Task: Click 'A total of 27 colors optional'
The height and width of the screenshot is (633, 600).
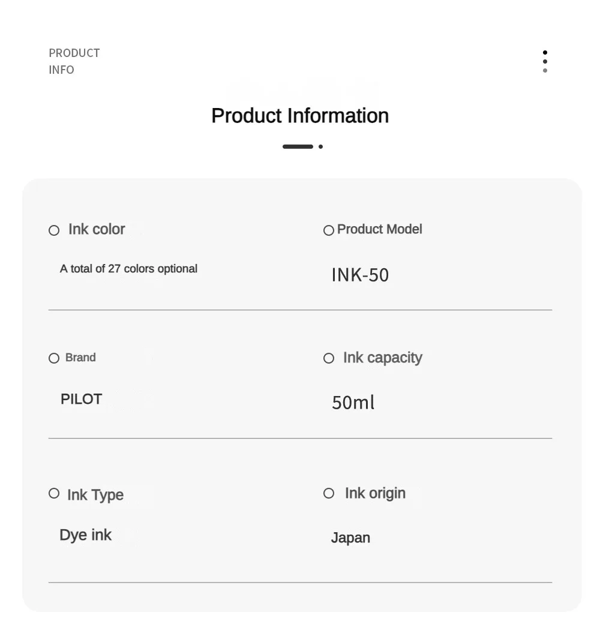Action: coord(128,269)
